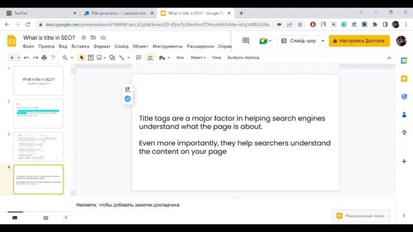Hide the menus with the toolbar chevron

[x=389, y=58]
